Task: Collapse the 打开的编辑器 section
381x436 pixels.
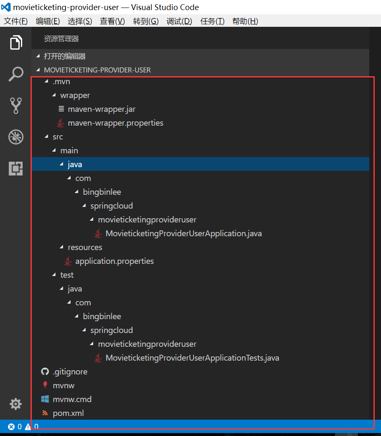Action: 38,56
